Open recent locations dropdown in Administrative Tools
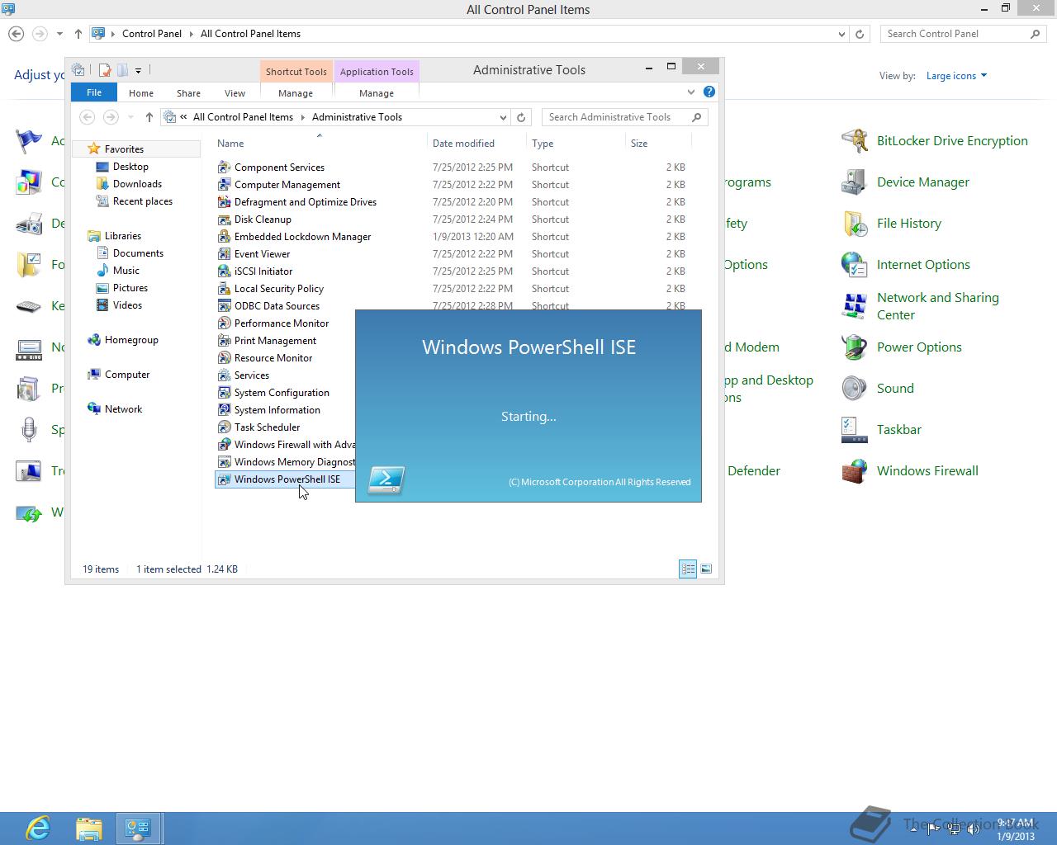This screenshot has width=1057, height=845. click(x=130, y=117)
